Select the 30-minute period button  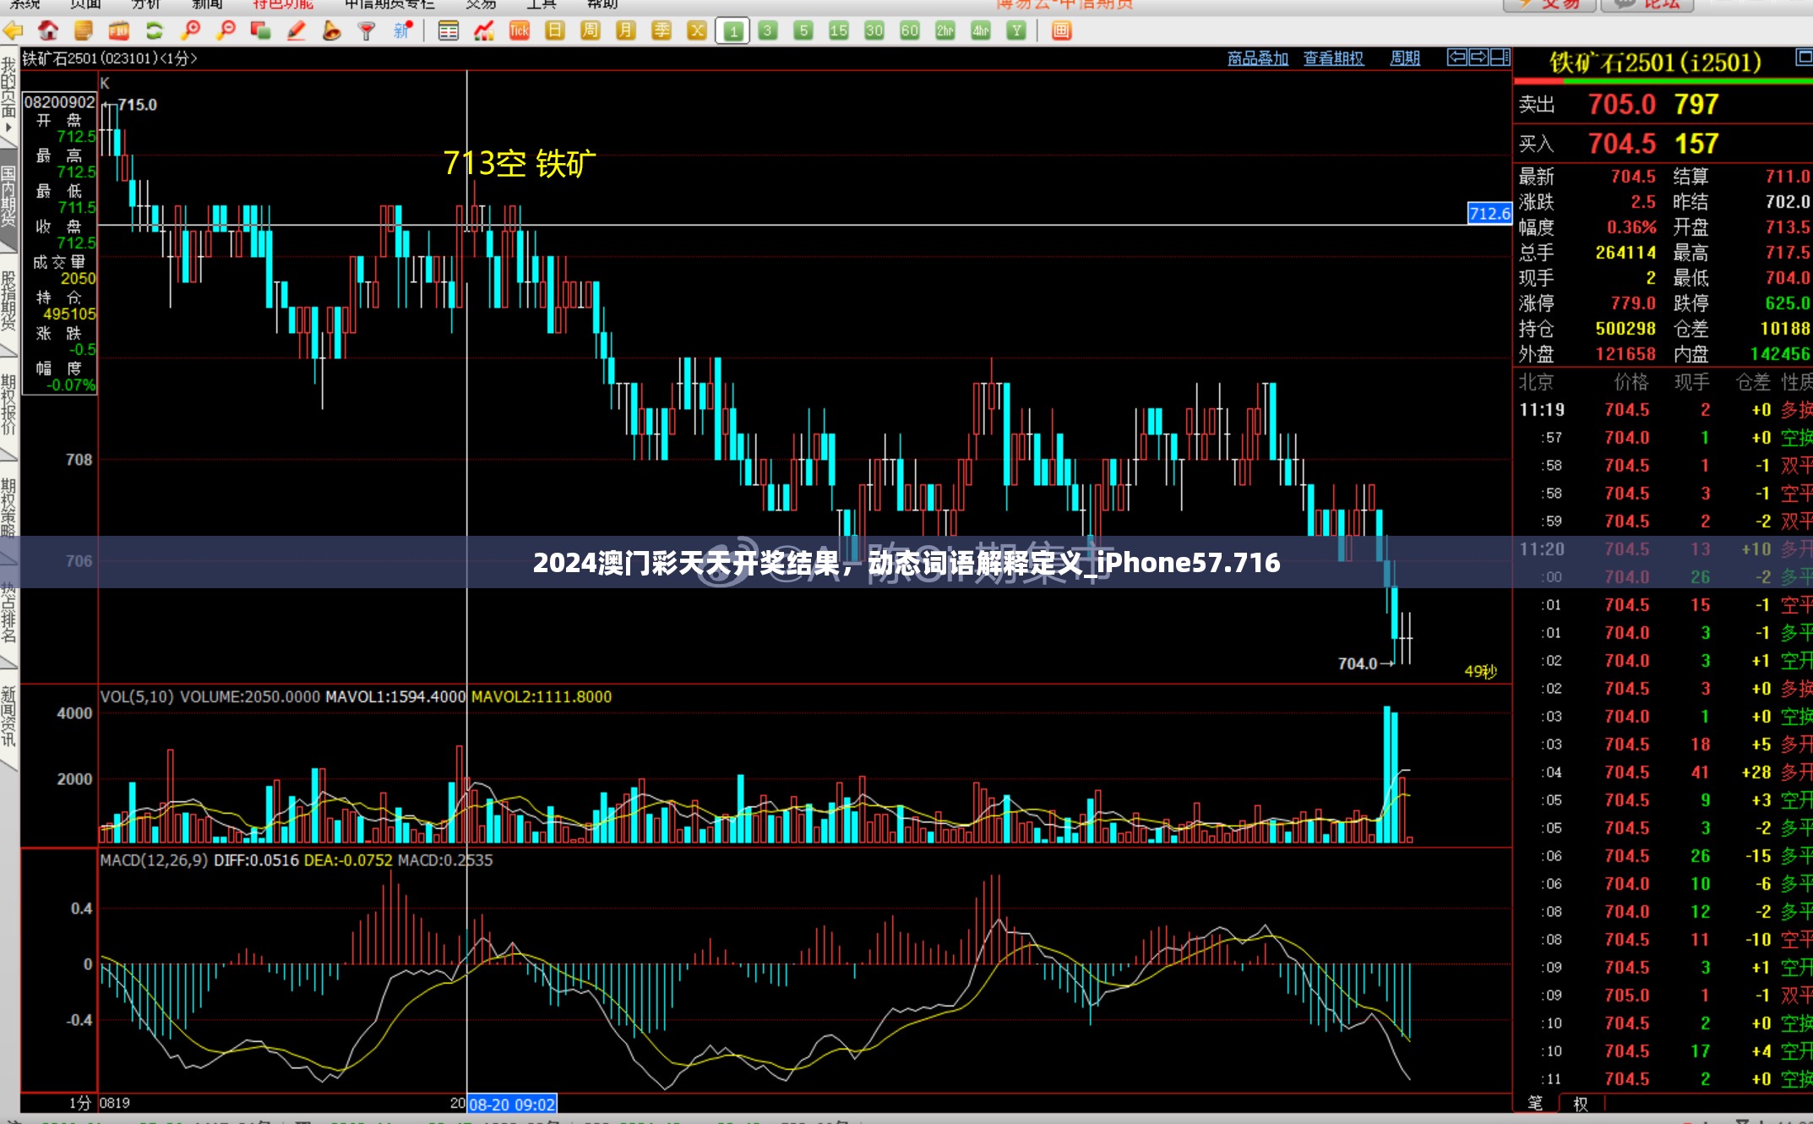[874, 32]
